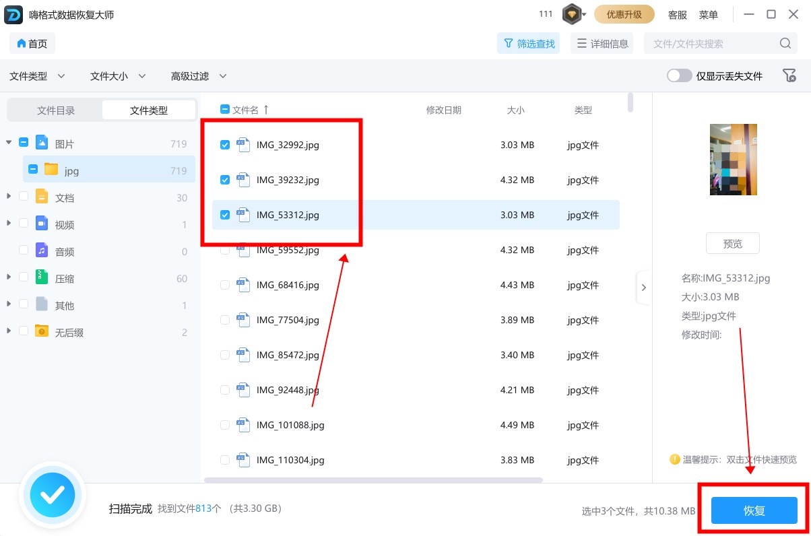The image size is (811, 536).
Task: Check the 文档 category checkbox
Action: [24, 197]
